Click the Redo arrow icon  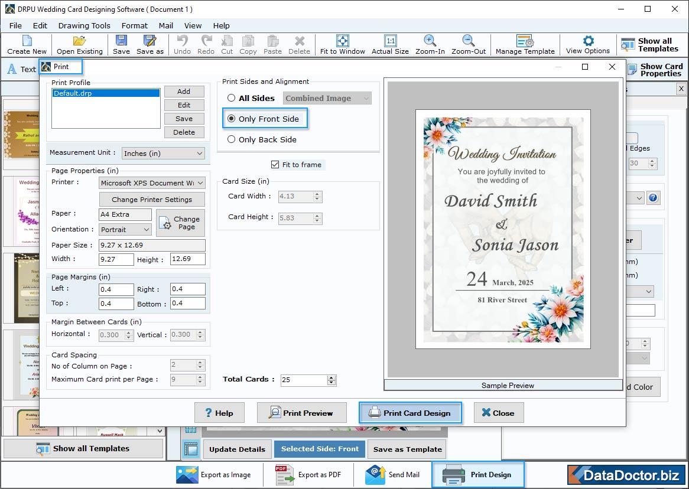point(206,40)
